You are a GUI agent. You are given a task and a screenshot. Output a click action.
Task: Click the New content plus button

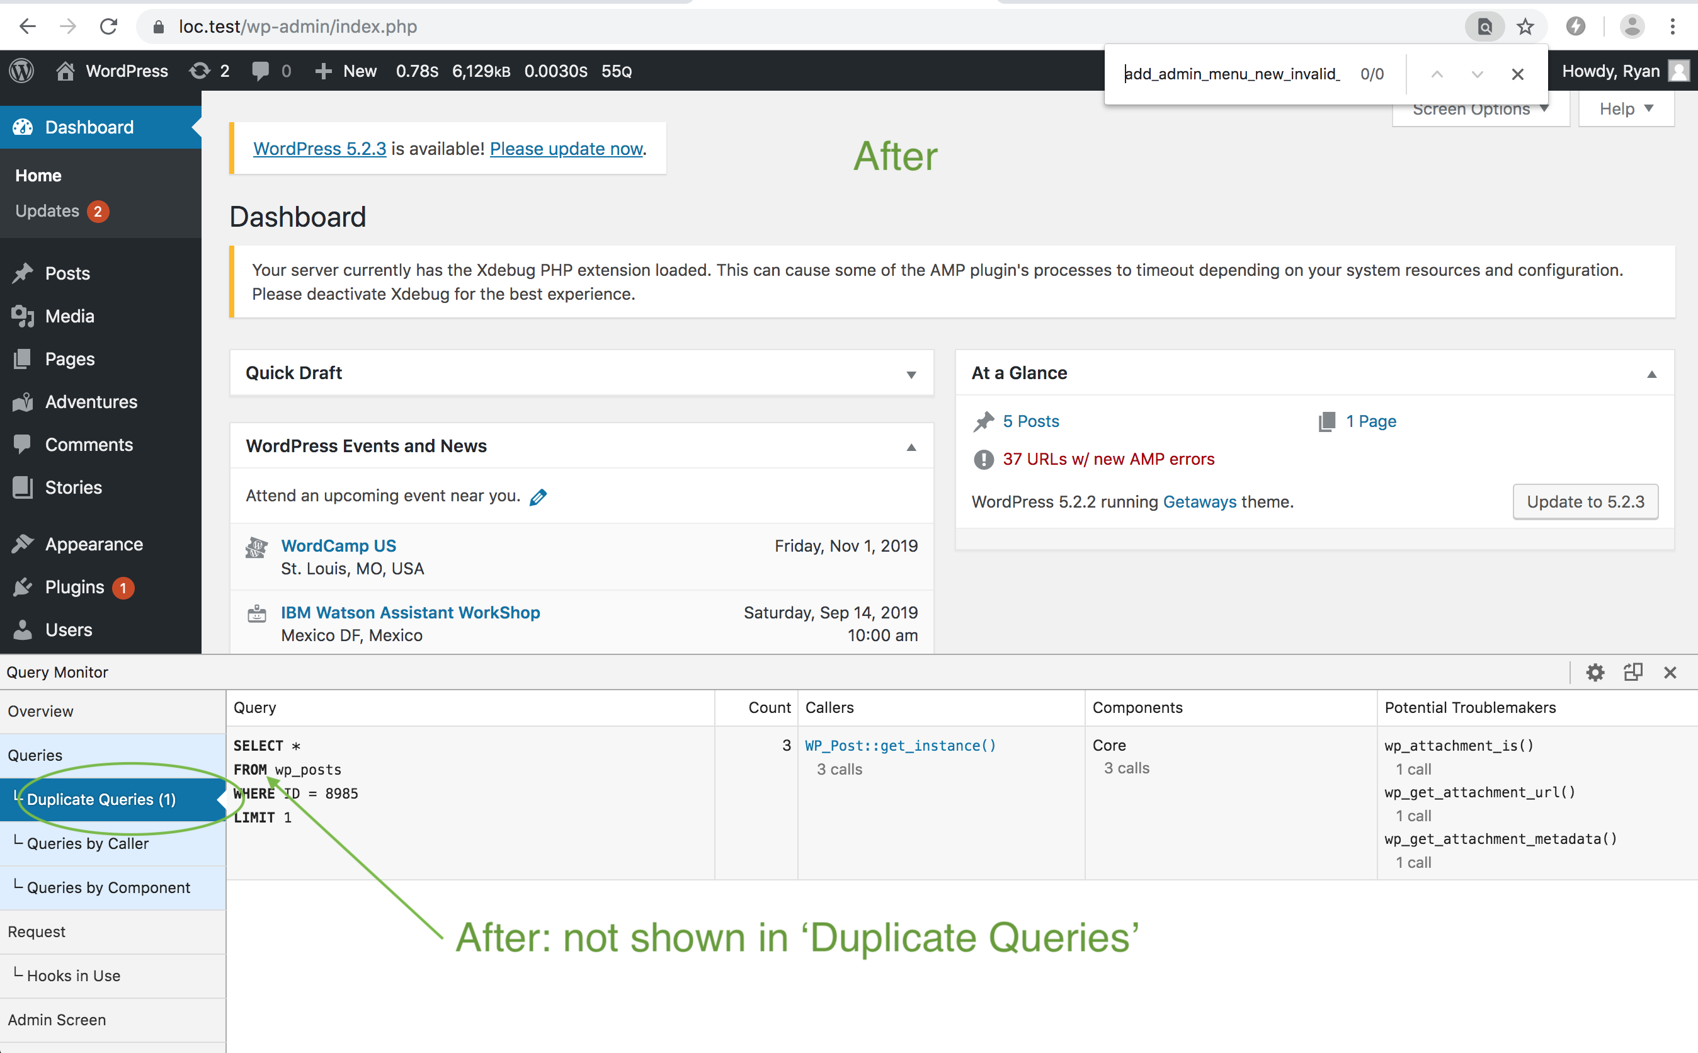(345, 71)
